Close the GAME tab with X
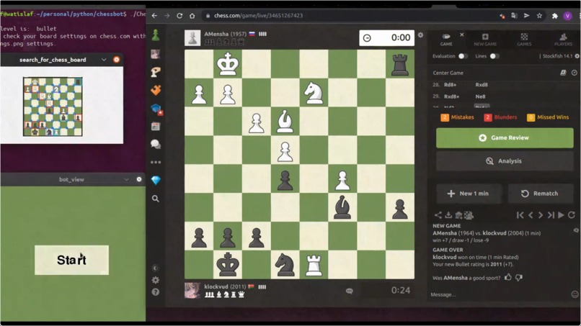Image resolution: width=581 pixels, height=326 pixels. click(461, 35)
